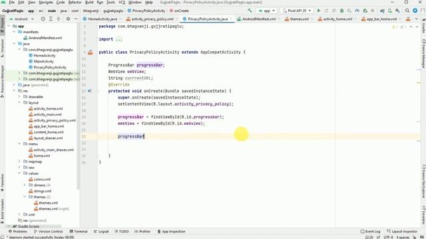426x239 pixels.
Task: Click the blue update notification icon
Action: tap(415, 11)
